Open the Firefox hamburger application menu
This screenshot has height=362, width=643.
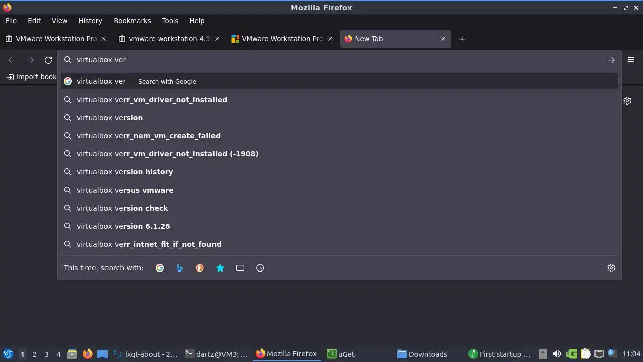click(x=631, y=60)
